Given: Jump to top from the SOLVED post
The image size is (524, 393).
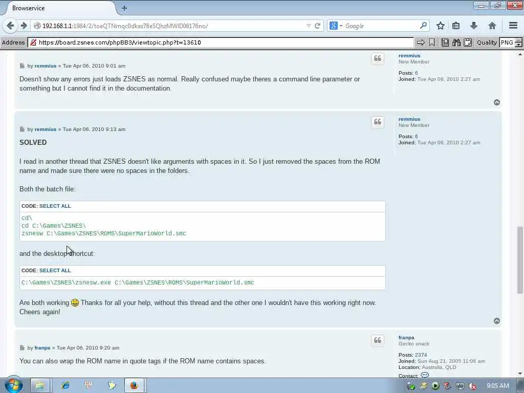Looking at the screenshot, I should [497, 321].
